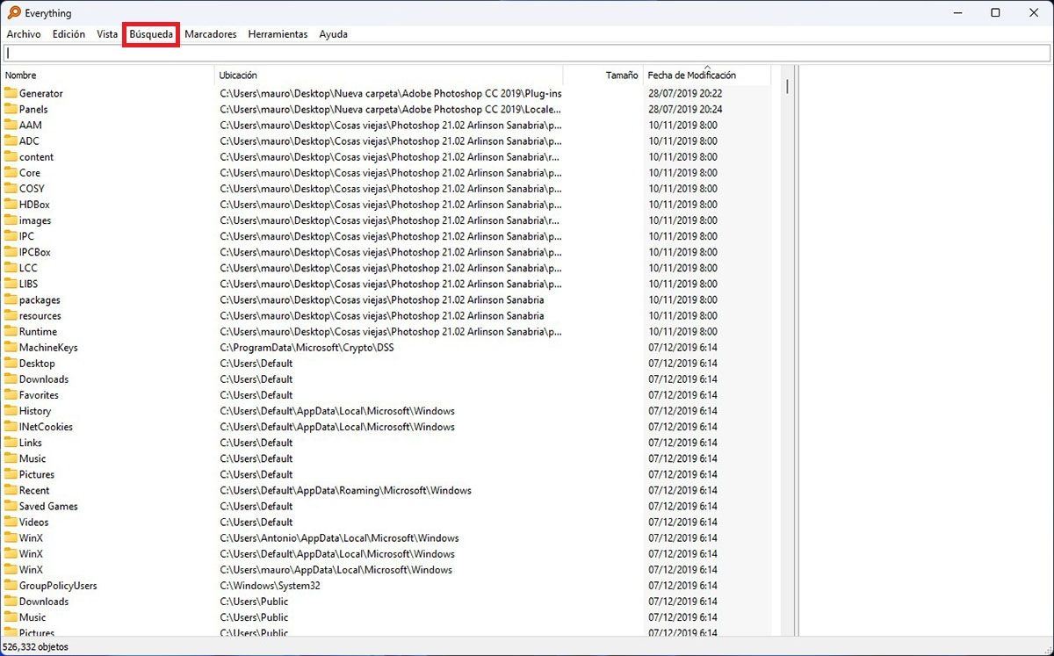Click the Roaming\Microsoft\Windows location path

pos(345,490)
